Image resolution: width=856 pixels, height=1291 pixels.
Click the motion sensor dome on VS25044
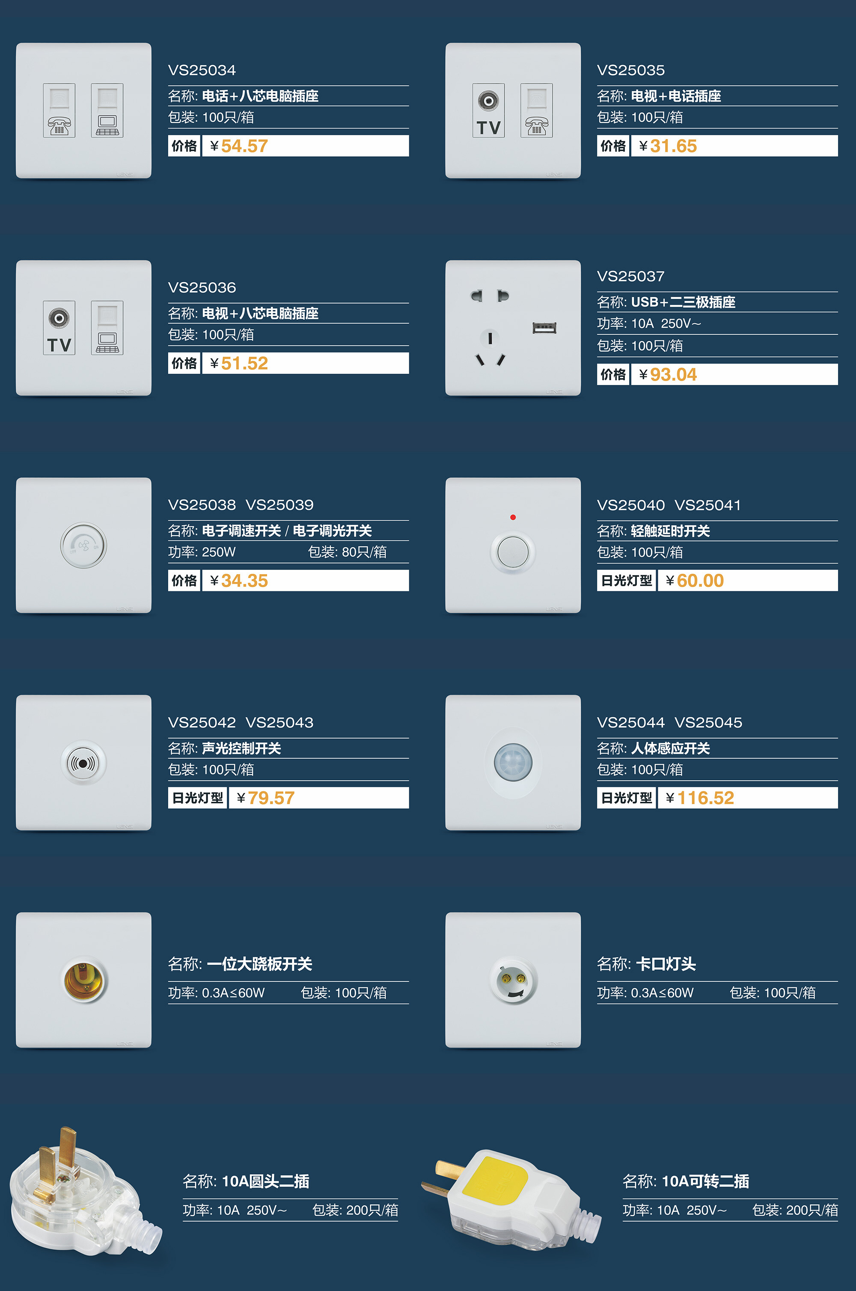pos(513,762)
